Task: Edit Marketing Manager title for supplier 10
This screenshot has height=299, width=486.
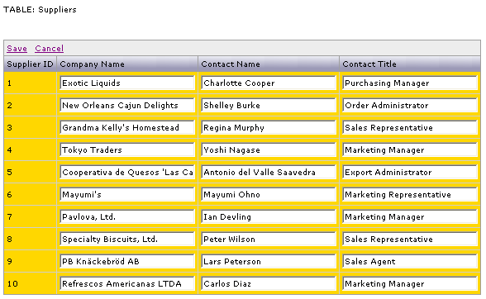Action: pyautogui.click(x=410, y=284)
